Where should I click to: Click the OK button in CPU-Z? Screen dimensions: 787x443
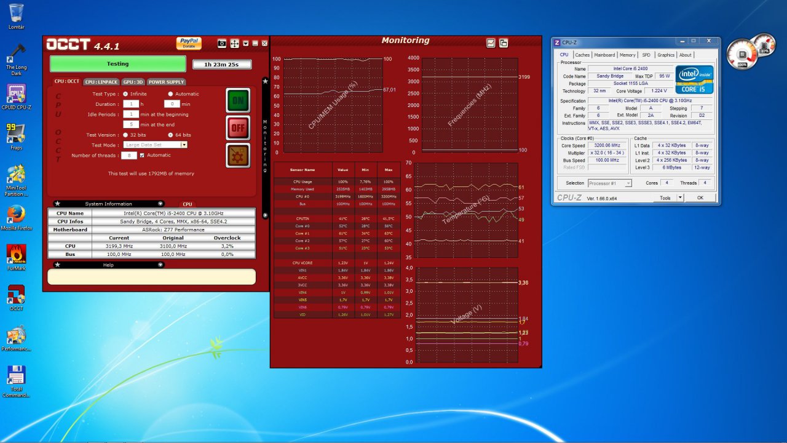click(x=700, y=198)
